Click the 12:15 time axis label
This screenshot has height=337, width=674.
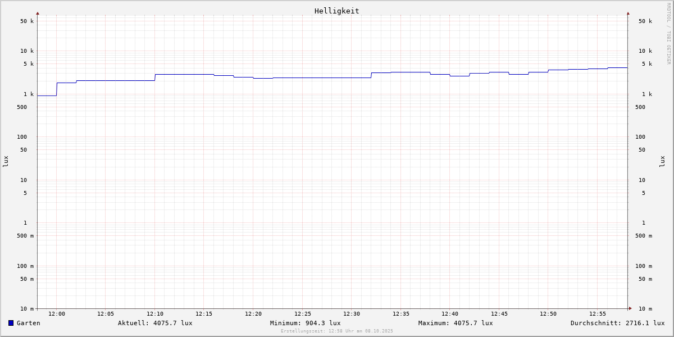tap(204, 314)
